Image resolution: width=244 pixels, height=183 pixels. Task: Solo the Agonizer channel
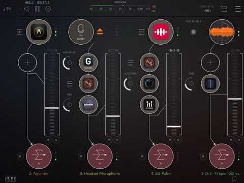tap(56, 140)
